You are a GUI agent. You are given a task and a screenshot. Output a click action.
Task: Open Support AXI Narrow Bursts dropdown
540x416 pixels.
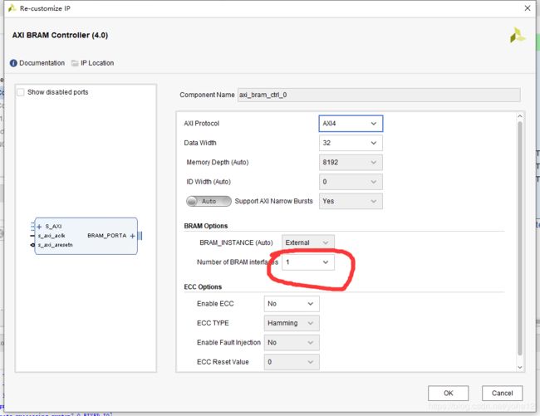[x=351, y=201]
